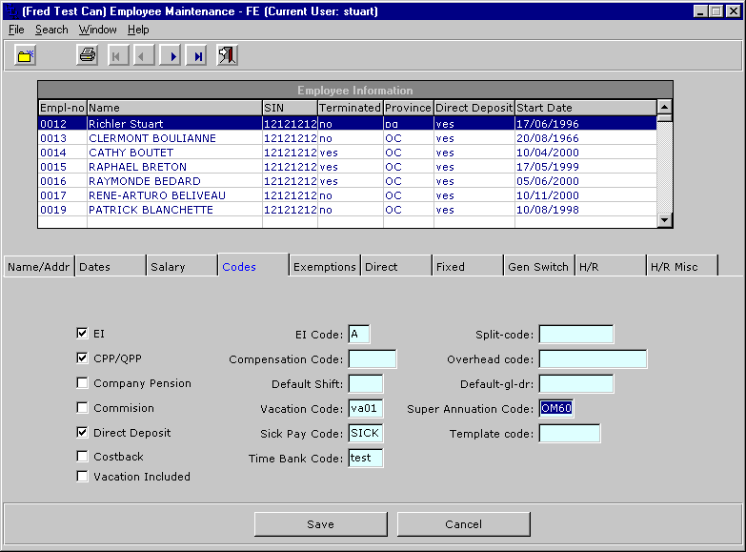Jump to last record icon
This screenshot has width=746, height=552.
pyautogui.click(x=198, y=56)
